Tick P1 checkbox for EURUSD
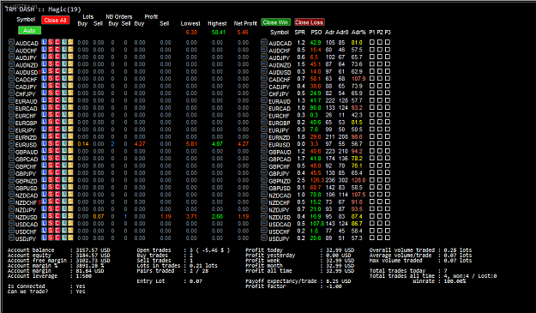 click(x=372, y=144)
